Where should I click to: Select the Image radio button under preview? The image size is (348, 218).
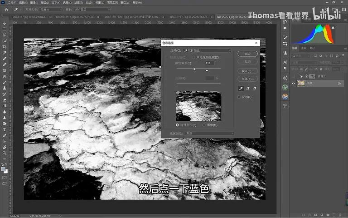coord(204,125)
